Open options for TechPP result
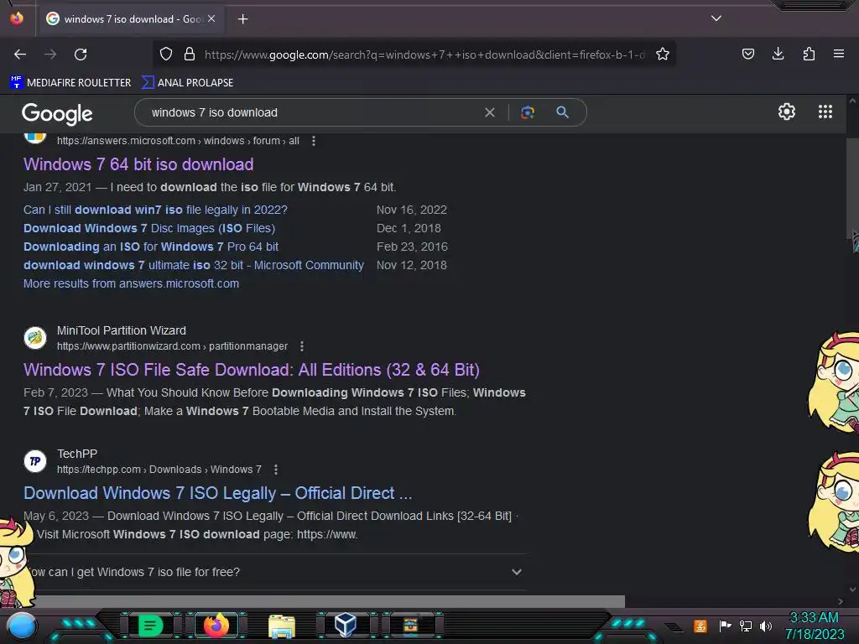Image resolution: width=859 pixels, height=644 pixels. pos(275,470)
